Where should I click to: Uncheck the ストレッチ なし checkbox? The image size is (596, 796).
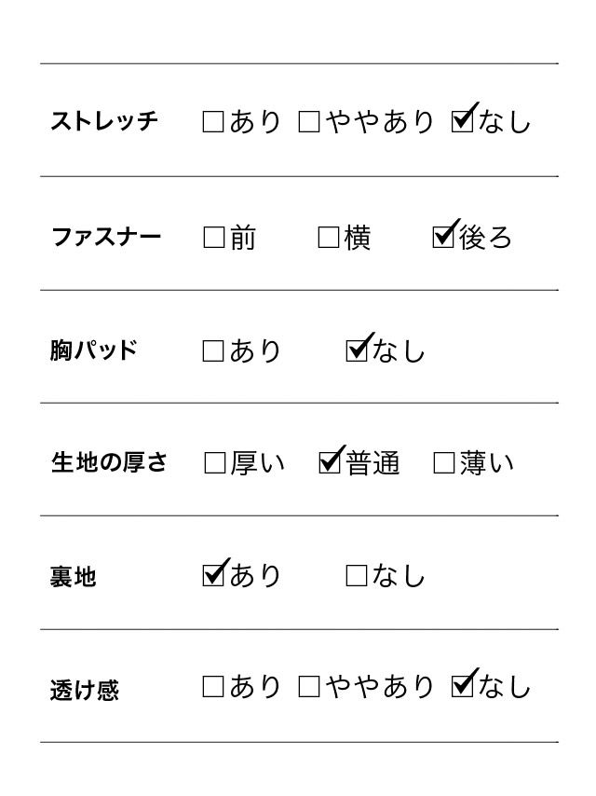coord(461,122)
